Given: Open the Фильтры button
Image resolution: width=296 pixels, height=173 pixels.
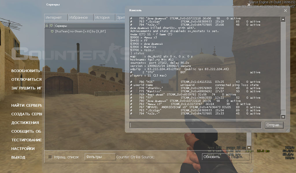Looking at the screenshot, I should [x=100, y=157].
